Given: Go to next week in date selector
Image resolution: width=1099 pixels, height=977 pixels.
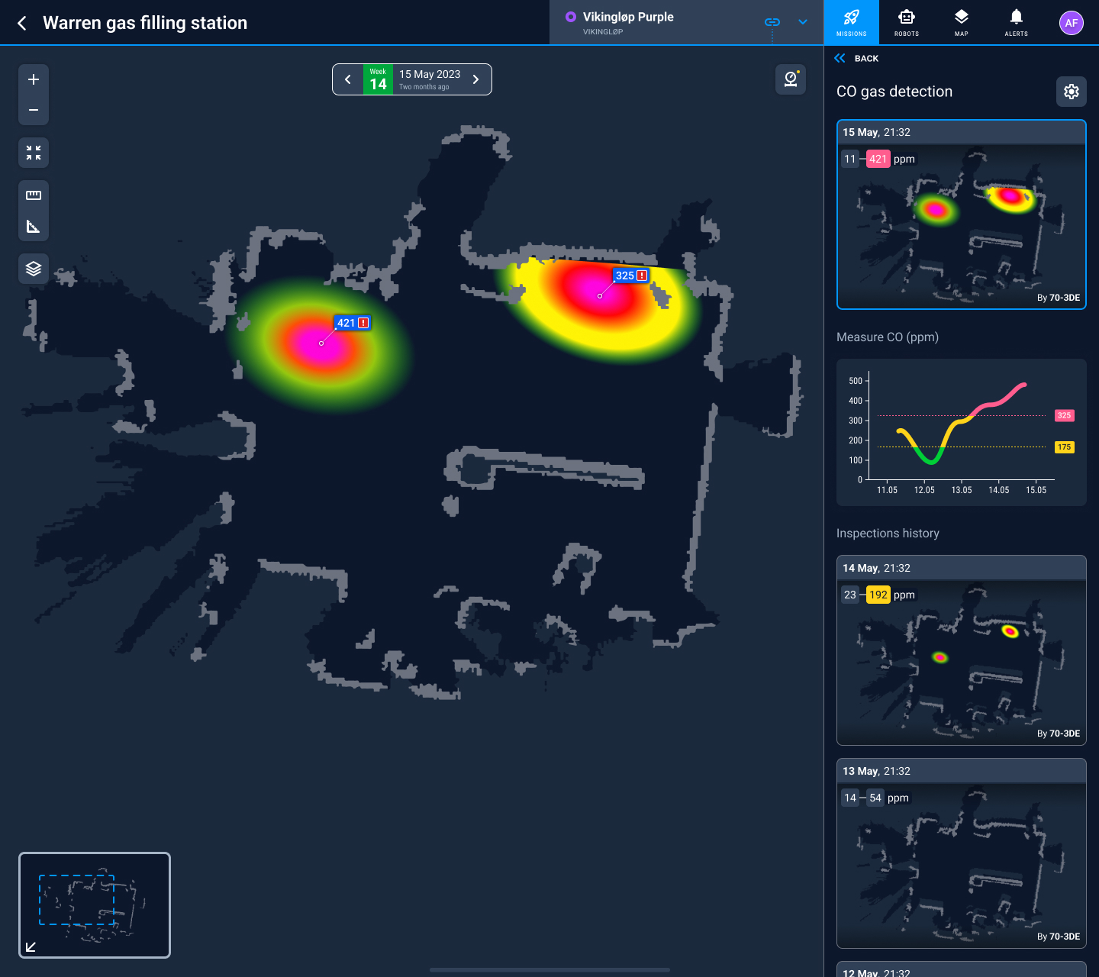Looking at the screenshot, I should (476, 79).
